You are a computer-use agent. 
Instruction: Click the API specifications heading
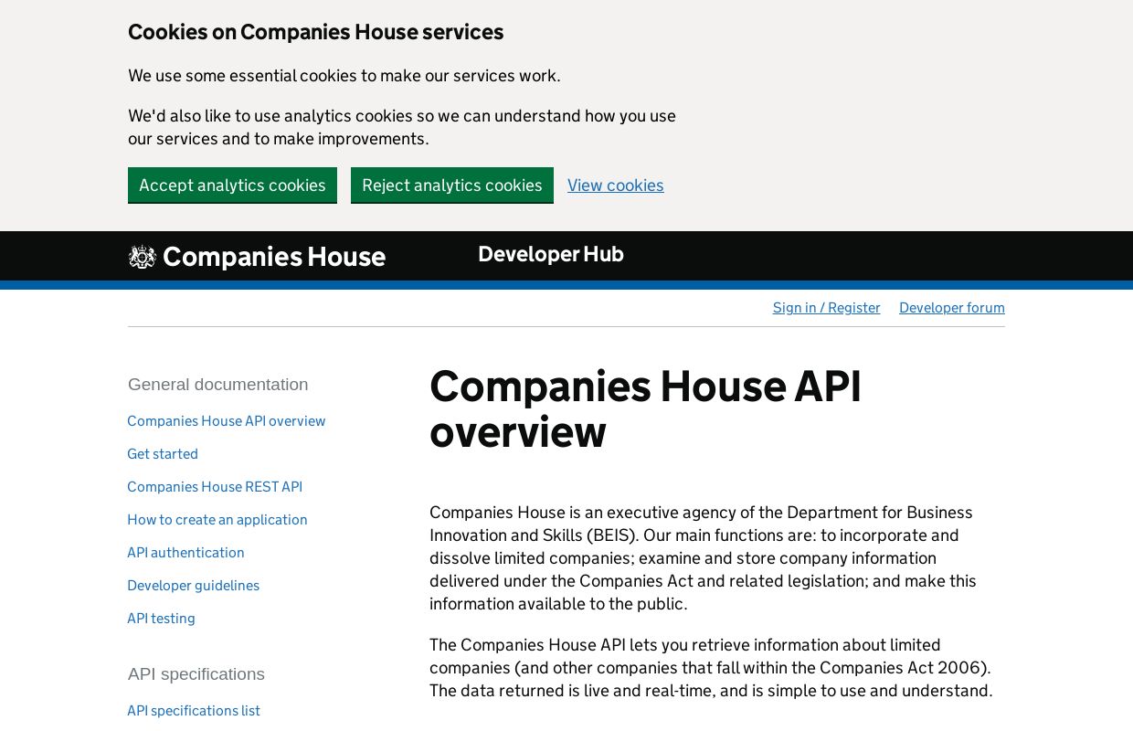tap(196, 674)
